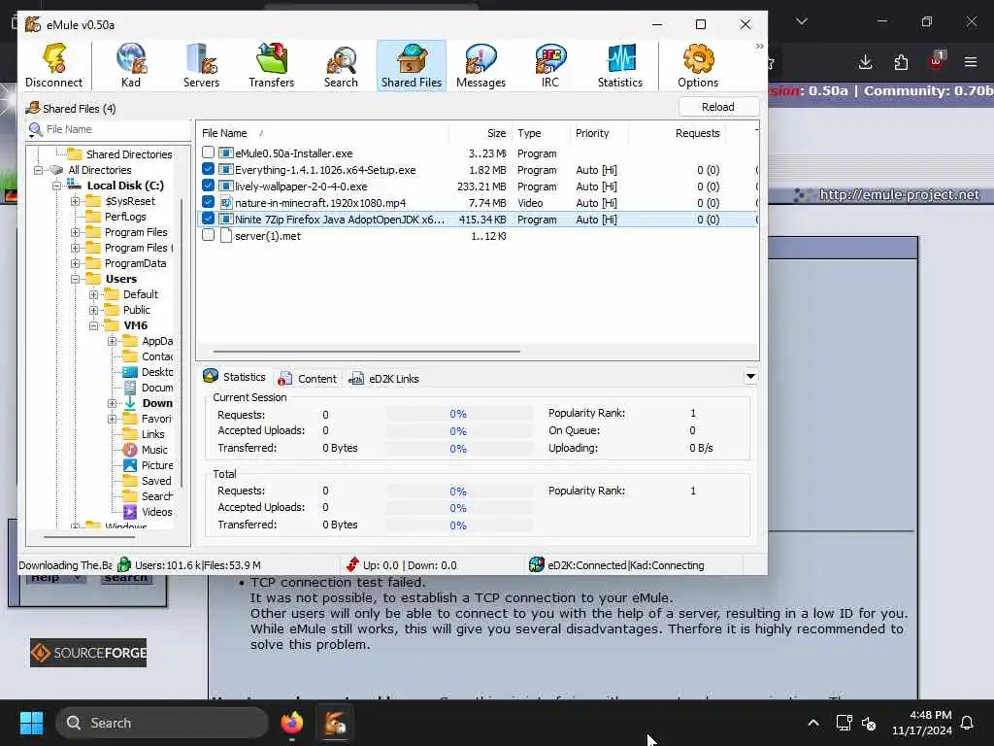
Task: Open the Messages view
Action: [481, 65]
